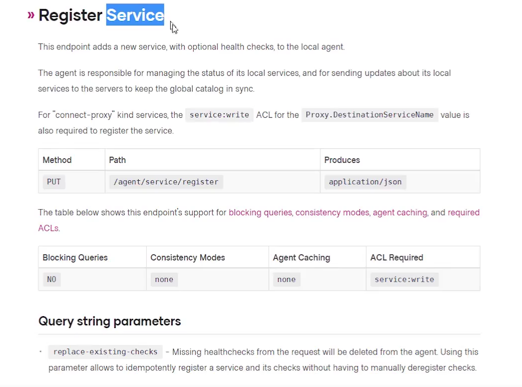Image resolution: width=522 pixels, height=387 pixels.
Task: Click the Produces column header
Action: click(x=342, y=160)
